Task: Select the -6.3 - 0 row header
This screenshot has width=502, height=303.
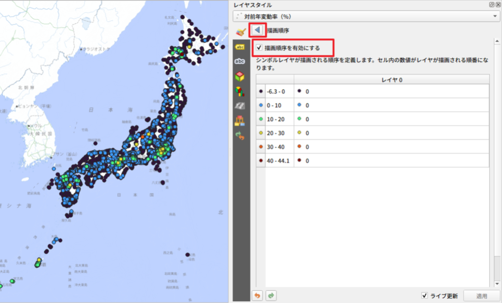Action: point(276,91)
